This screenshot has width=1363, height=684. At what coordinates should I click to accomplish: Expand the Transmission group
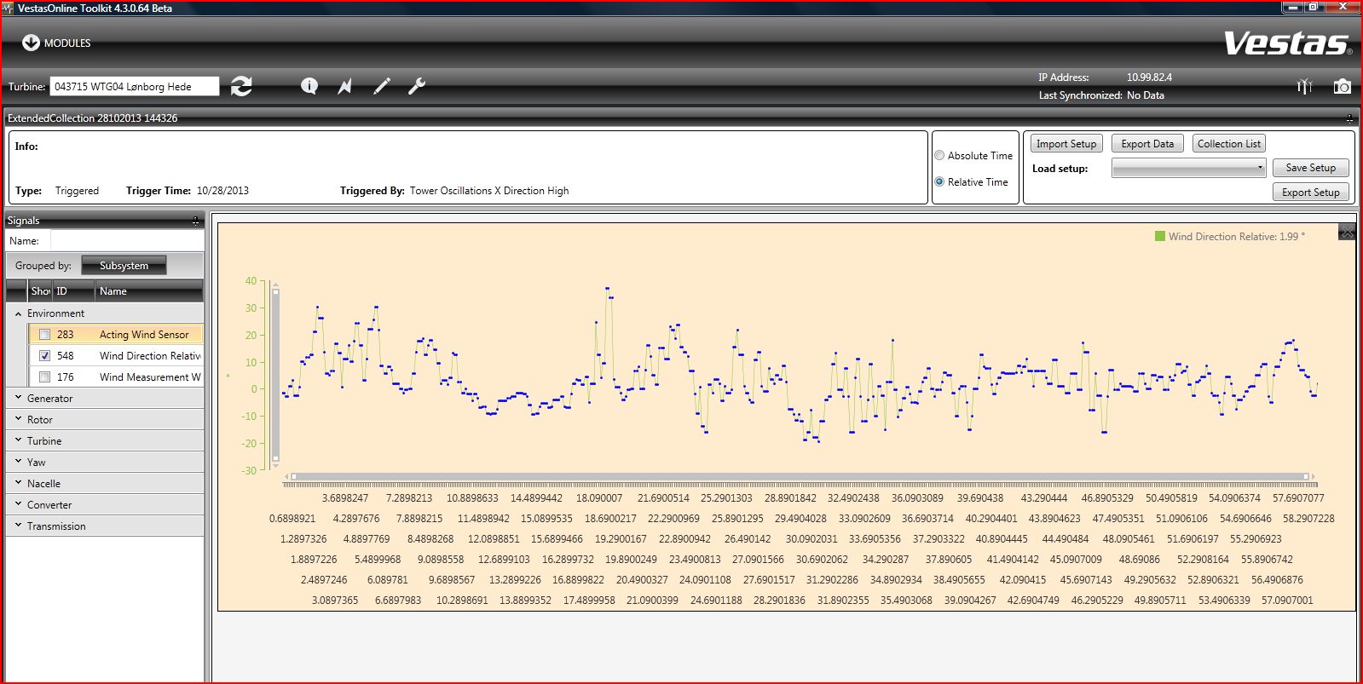coord(19,526)
